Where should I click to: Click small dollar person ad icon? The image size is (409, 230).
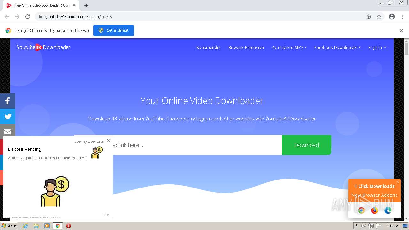click(x=97, y=153)
